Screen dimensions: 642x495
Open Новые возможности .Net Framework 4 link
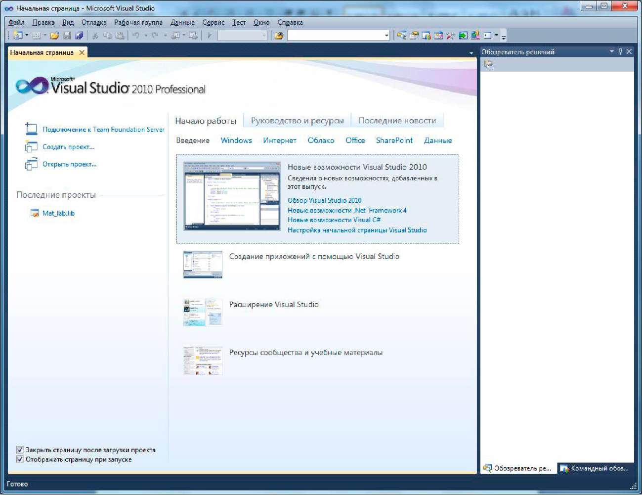point(347,210)
